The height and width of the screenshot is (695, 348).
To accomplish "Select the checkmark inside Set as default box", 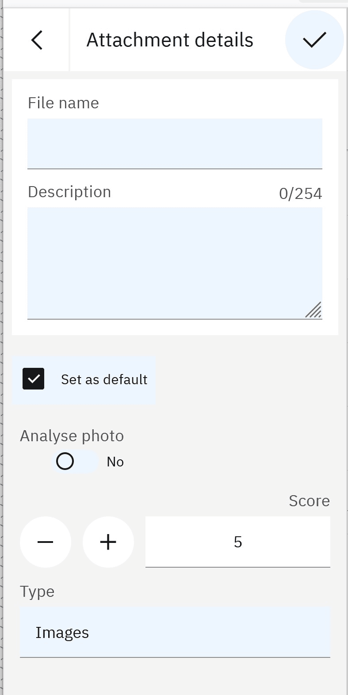I will 33,378.
